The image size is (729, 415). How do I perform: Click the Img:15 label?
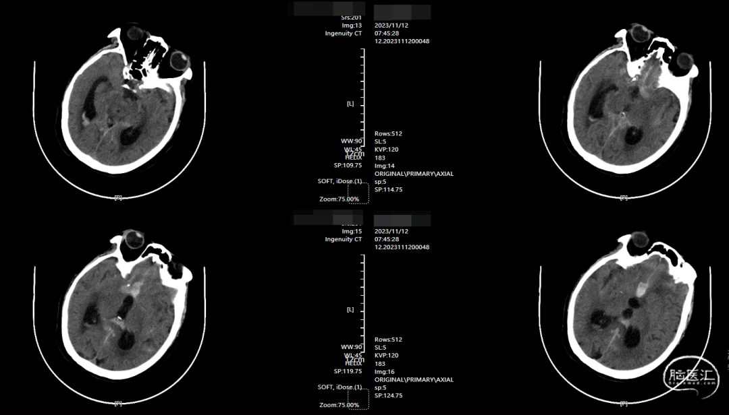pos(352,231)
